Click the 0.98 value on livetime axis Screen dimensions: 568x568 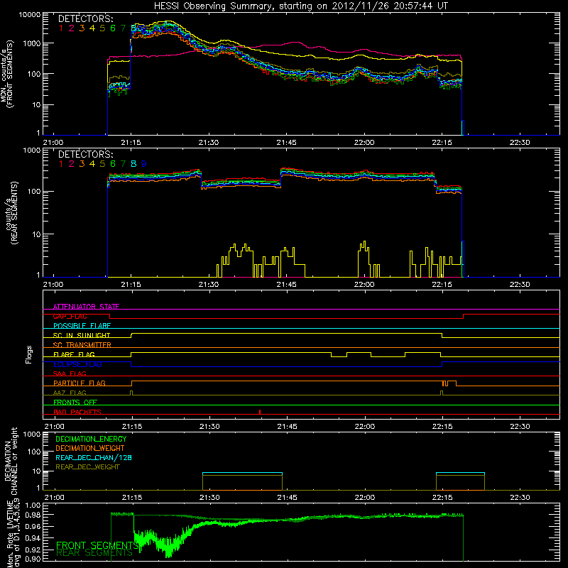click(x=33, y=515)
